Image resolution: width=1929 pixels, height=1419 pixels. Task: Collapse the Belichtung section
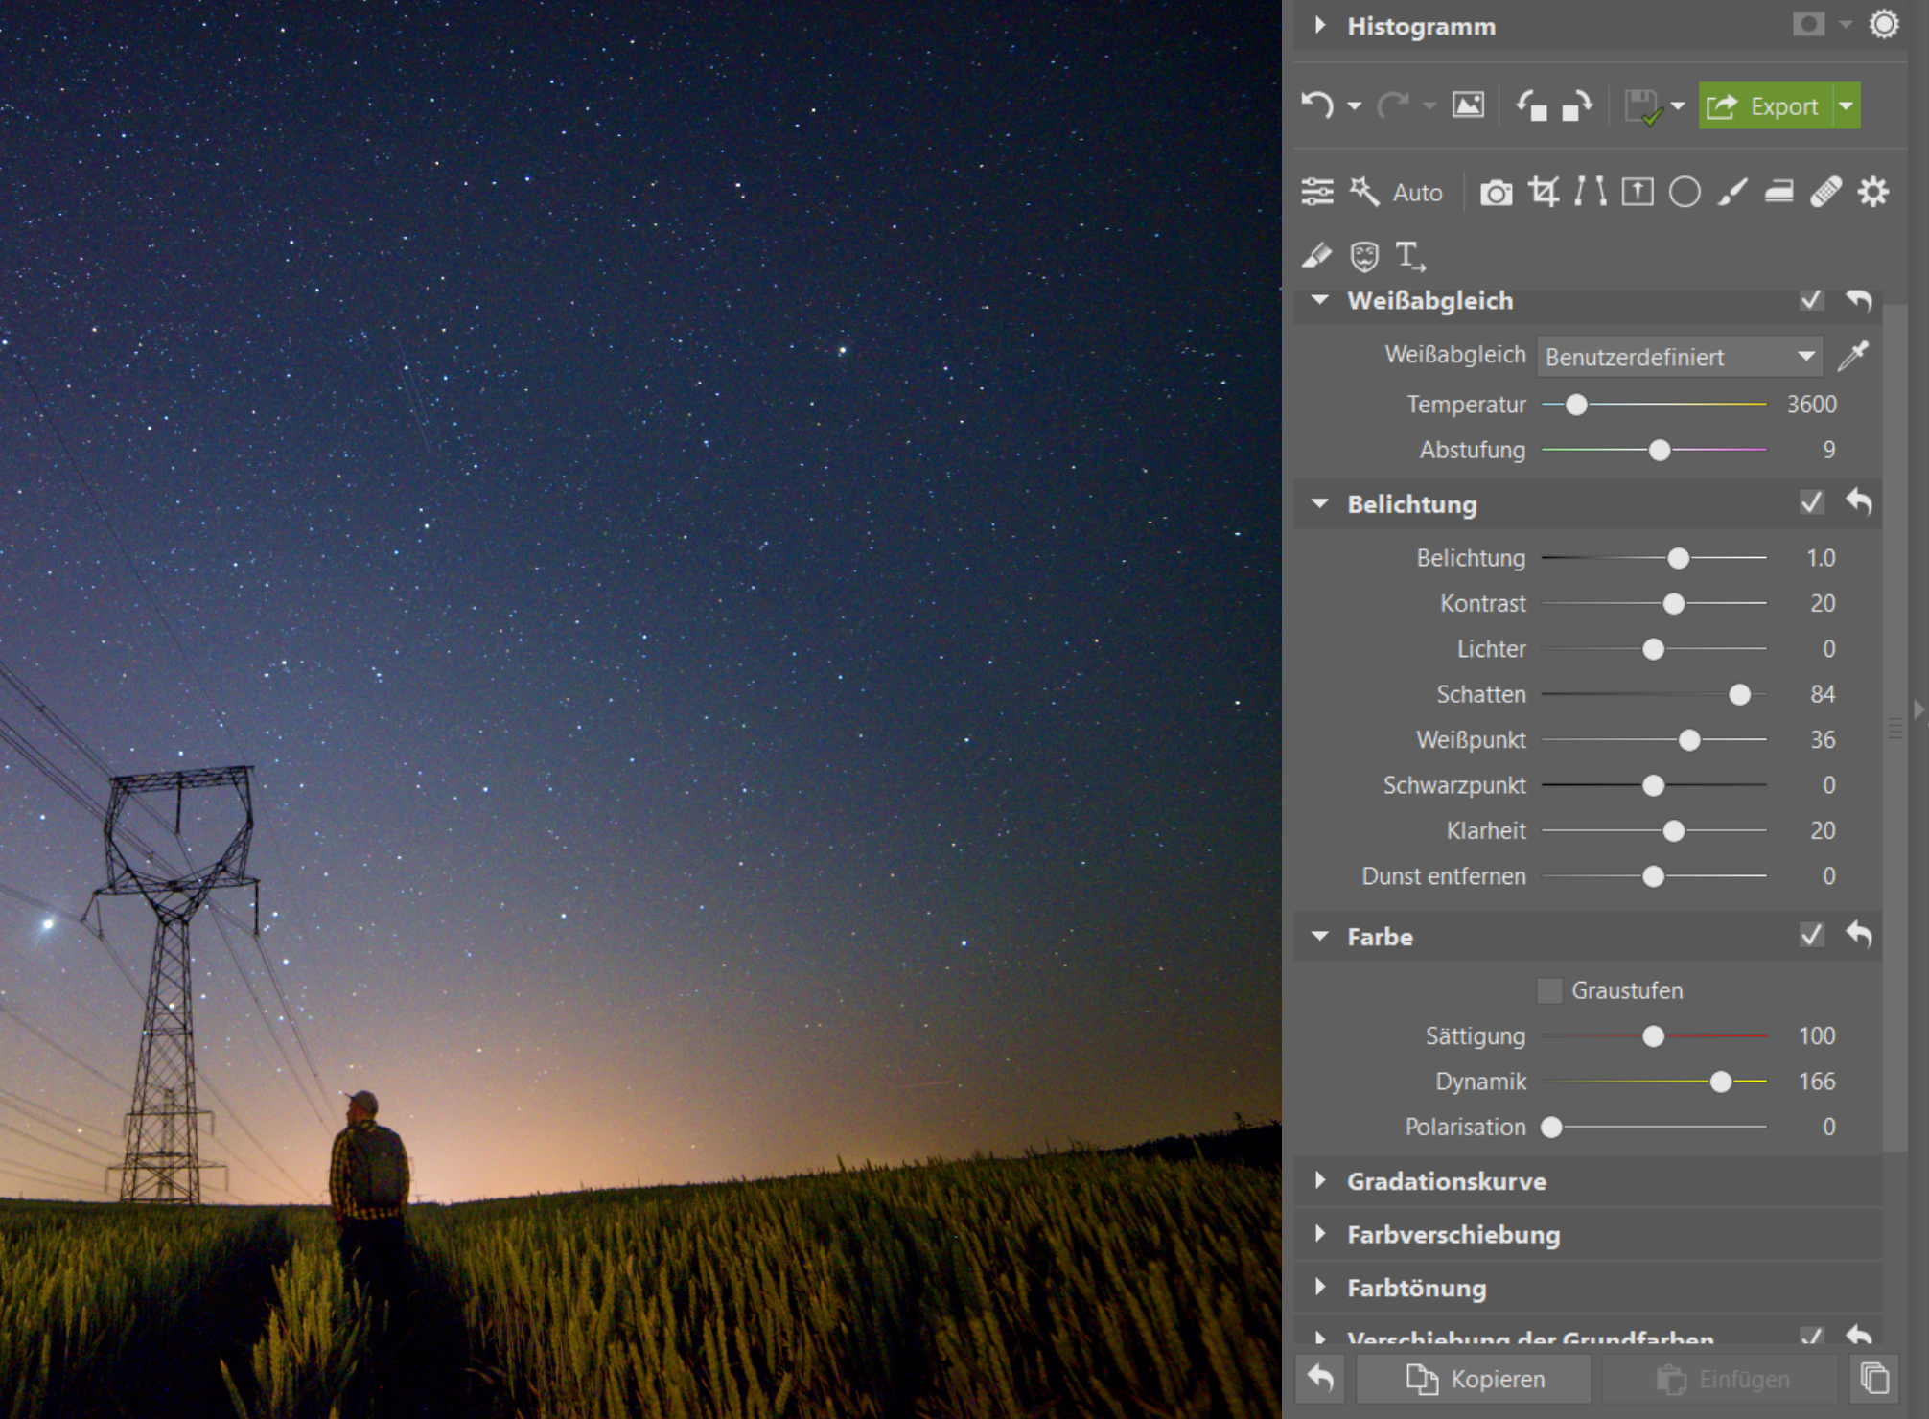point(1320,503)
